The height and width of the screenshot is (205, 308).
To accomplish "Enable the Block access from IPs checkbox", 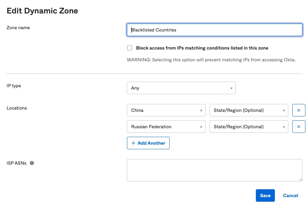I will pos(130,48).
